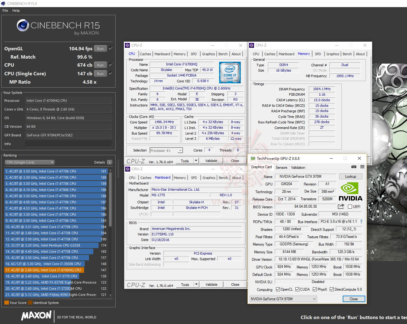Click the ranking scrollbar down arrow
The image size is (407, 324).
click(x=110, y=296)
